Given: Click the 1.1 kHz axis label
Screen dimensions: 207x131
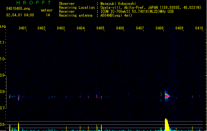Looking at the screenshot, I should click(3, 43).
